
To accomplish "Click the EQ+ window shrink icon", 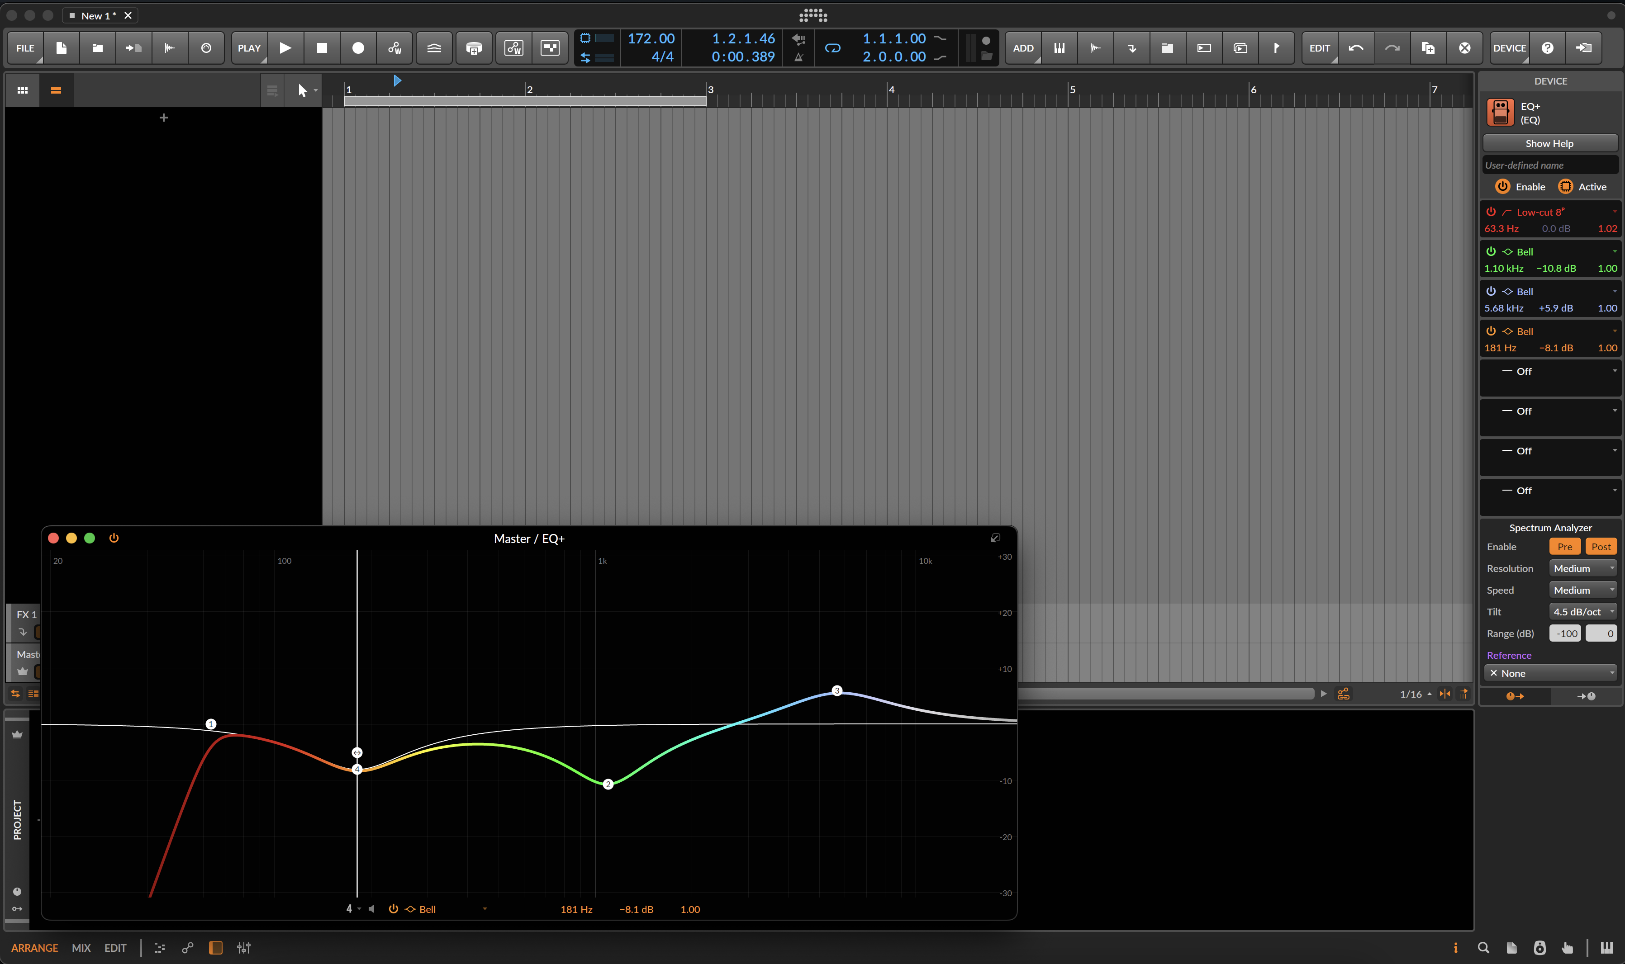I will pyautogui.click(x=995, y=538).
